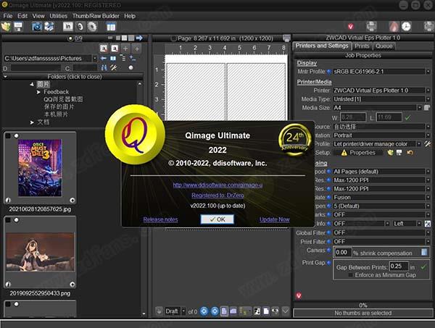Click the red V icon in top toolbar
The height and width of the screenshot is (328, 435).
click(x=351, y=27)
